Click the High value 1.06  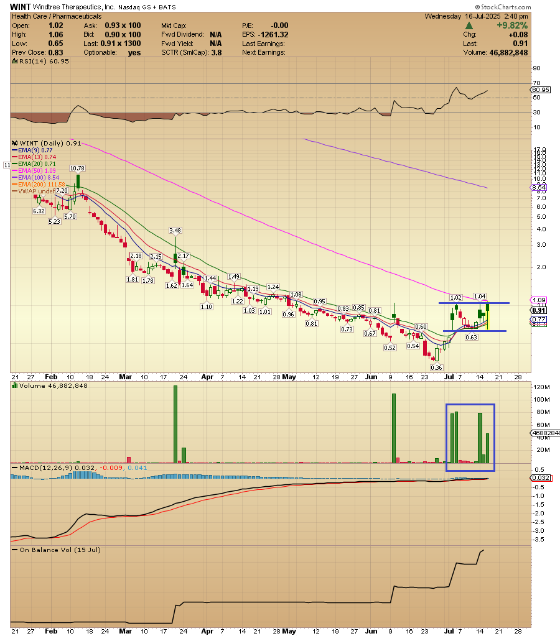click(x=55, y=35)
